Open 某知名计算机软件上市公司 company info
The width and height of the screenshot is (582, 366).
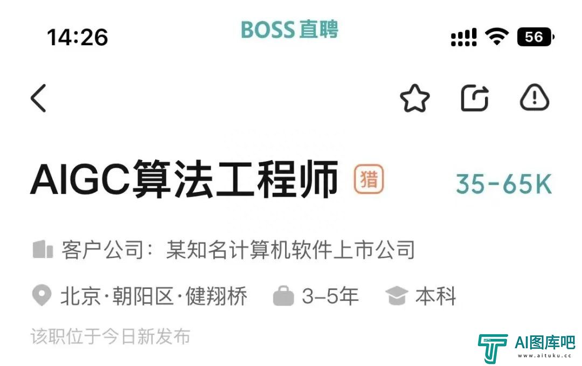point(290,250)
